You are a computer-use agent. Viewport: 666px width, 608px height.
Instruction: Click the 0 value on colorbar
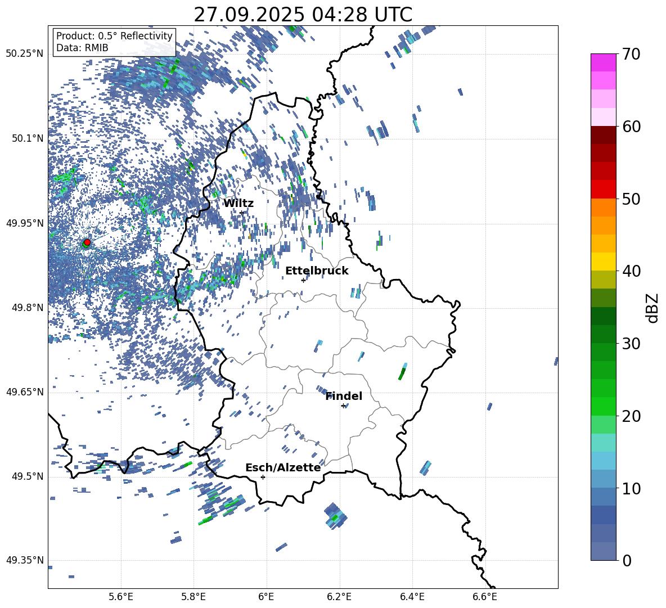[x=627, y=560]
